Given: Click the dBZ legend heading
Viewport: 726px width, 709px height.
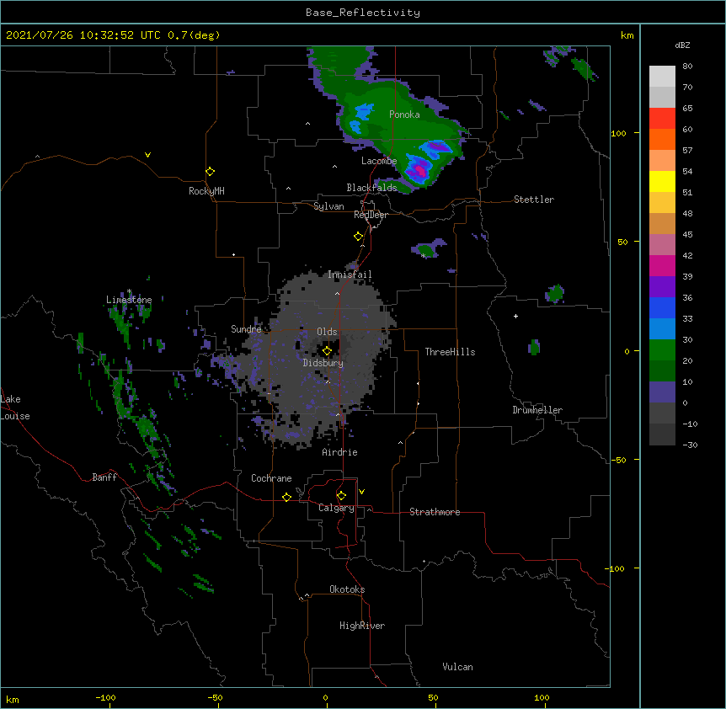Looking at the screenshot, I should pos(682,45).
